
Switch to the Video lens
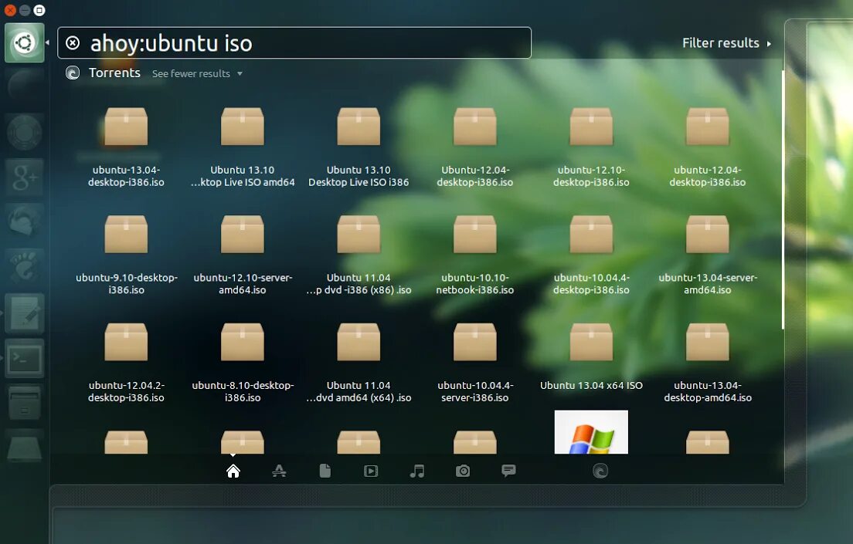(x=371, y=471)
